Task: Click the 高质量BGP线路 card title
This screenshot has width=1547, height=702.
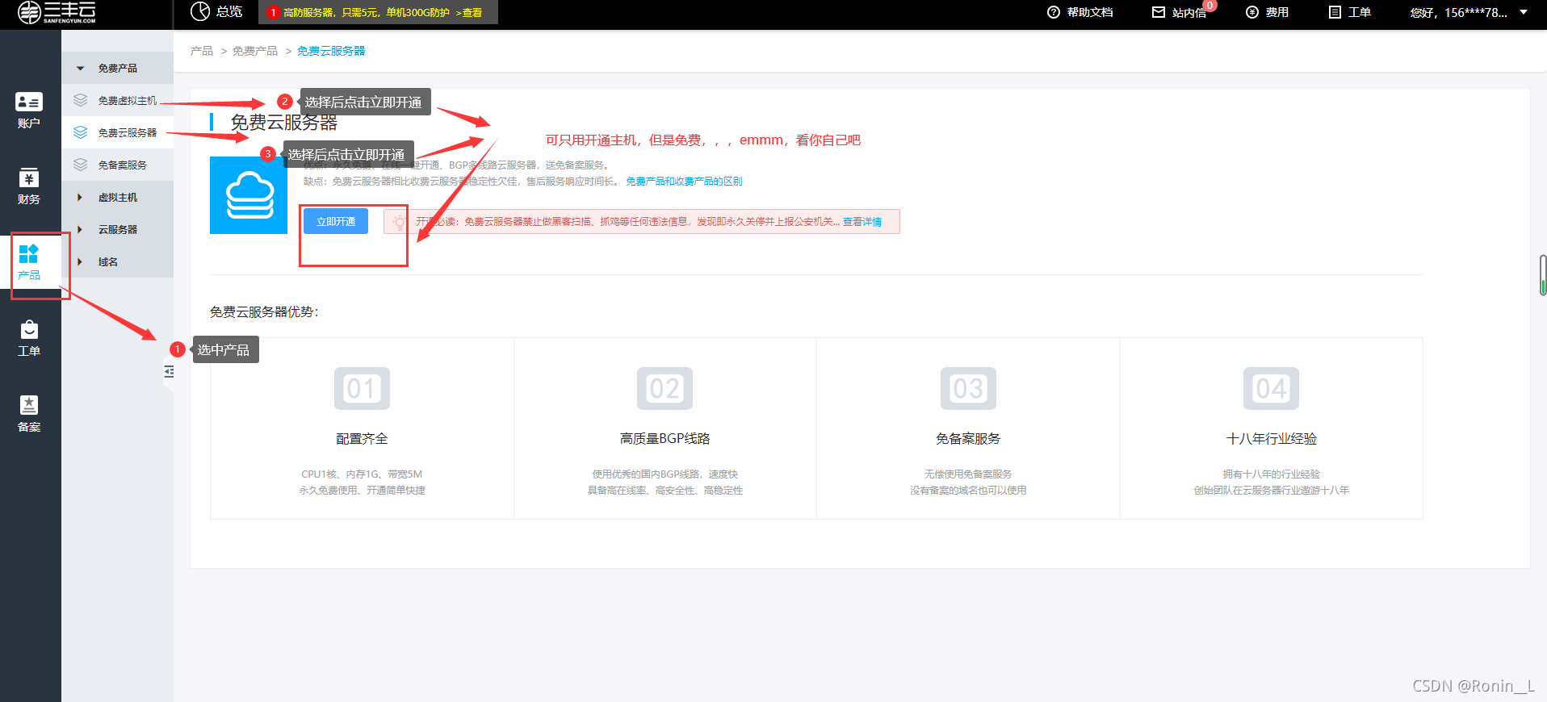Action: [x=664, y=438]
